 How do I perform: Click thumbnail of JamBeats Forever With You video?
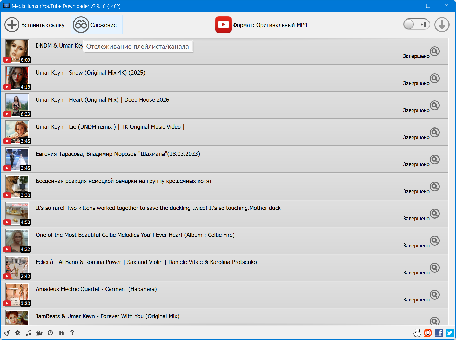tap(17, 318)
